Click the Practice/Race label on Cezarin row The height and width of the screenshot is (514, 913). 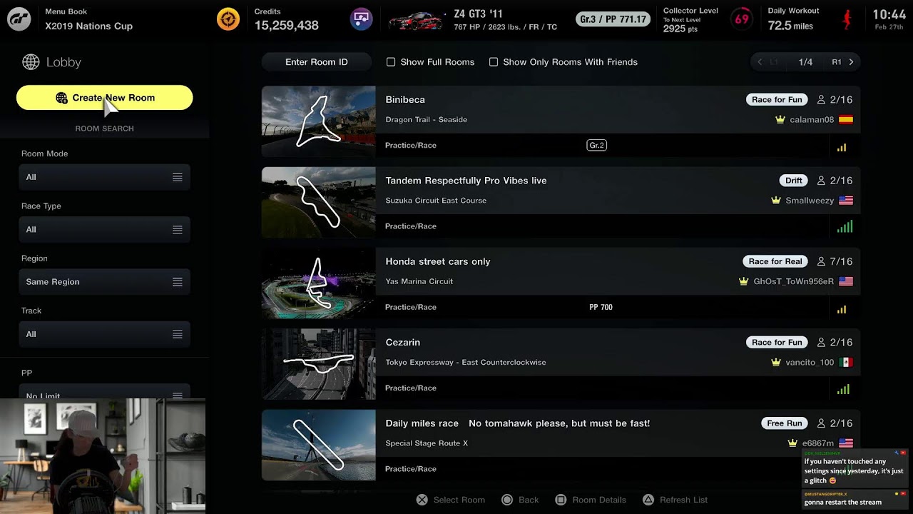click(x=411, y=388)
